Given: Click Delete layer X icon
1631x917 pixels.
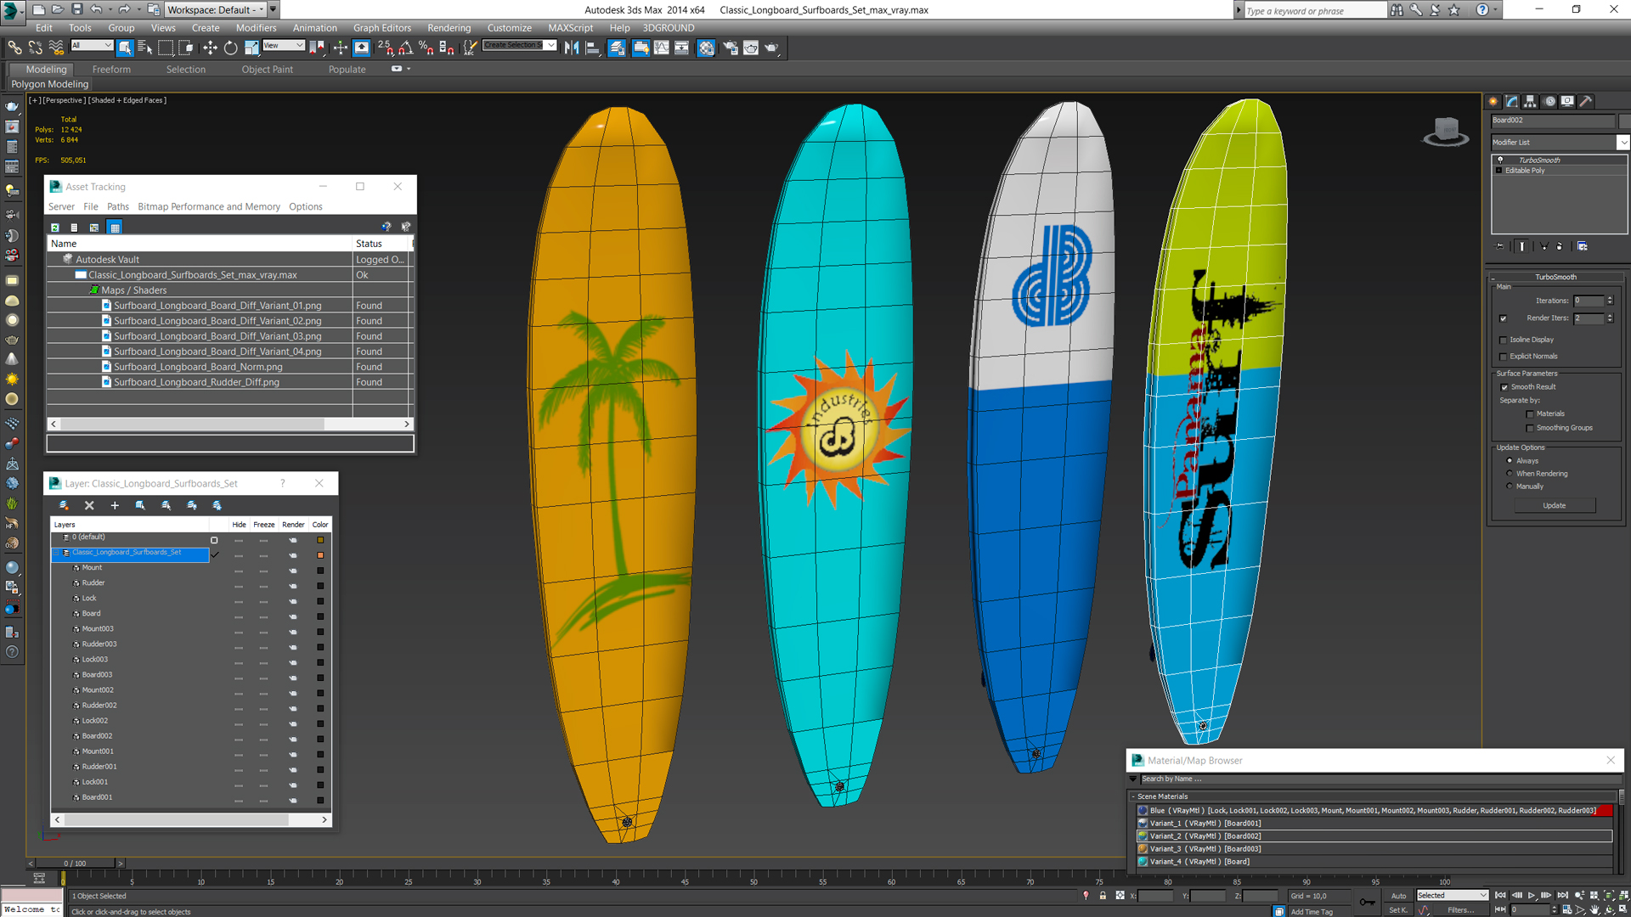Looking at the screenshot, I should pos(89,505).
